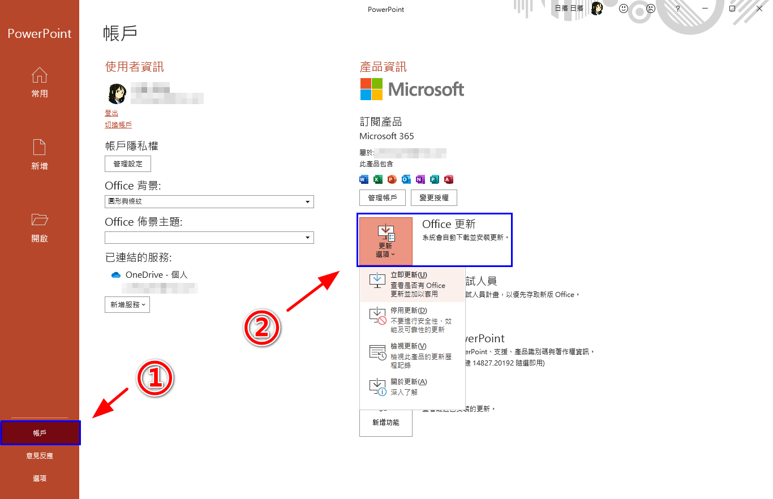
Task: Open the 新增 new presentation page
Action: pyautogui.click(x=40, y=155)
